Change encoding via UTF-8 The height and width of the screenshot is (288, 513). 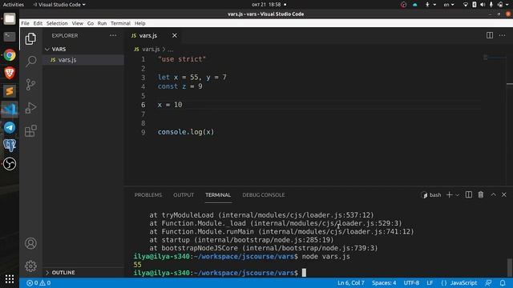point(411,282)
